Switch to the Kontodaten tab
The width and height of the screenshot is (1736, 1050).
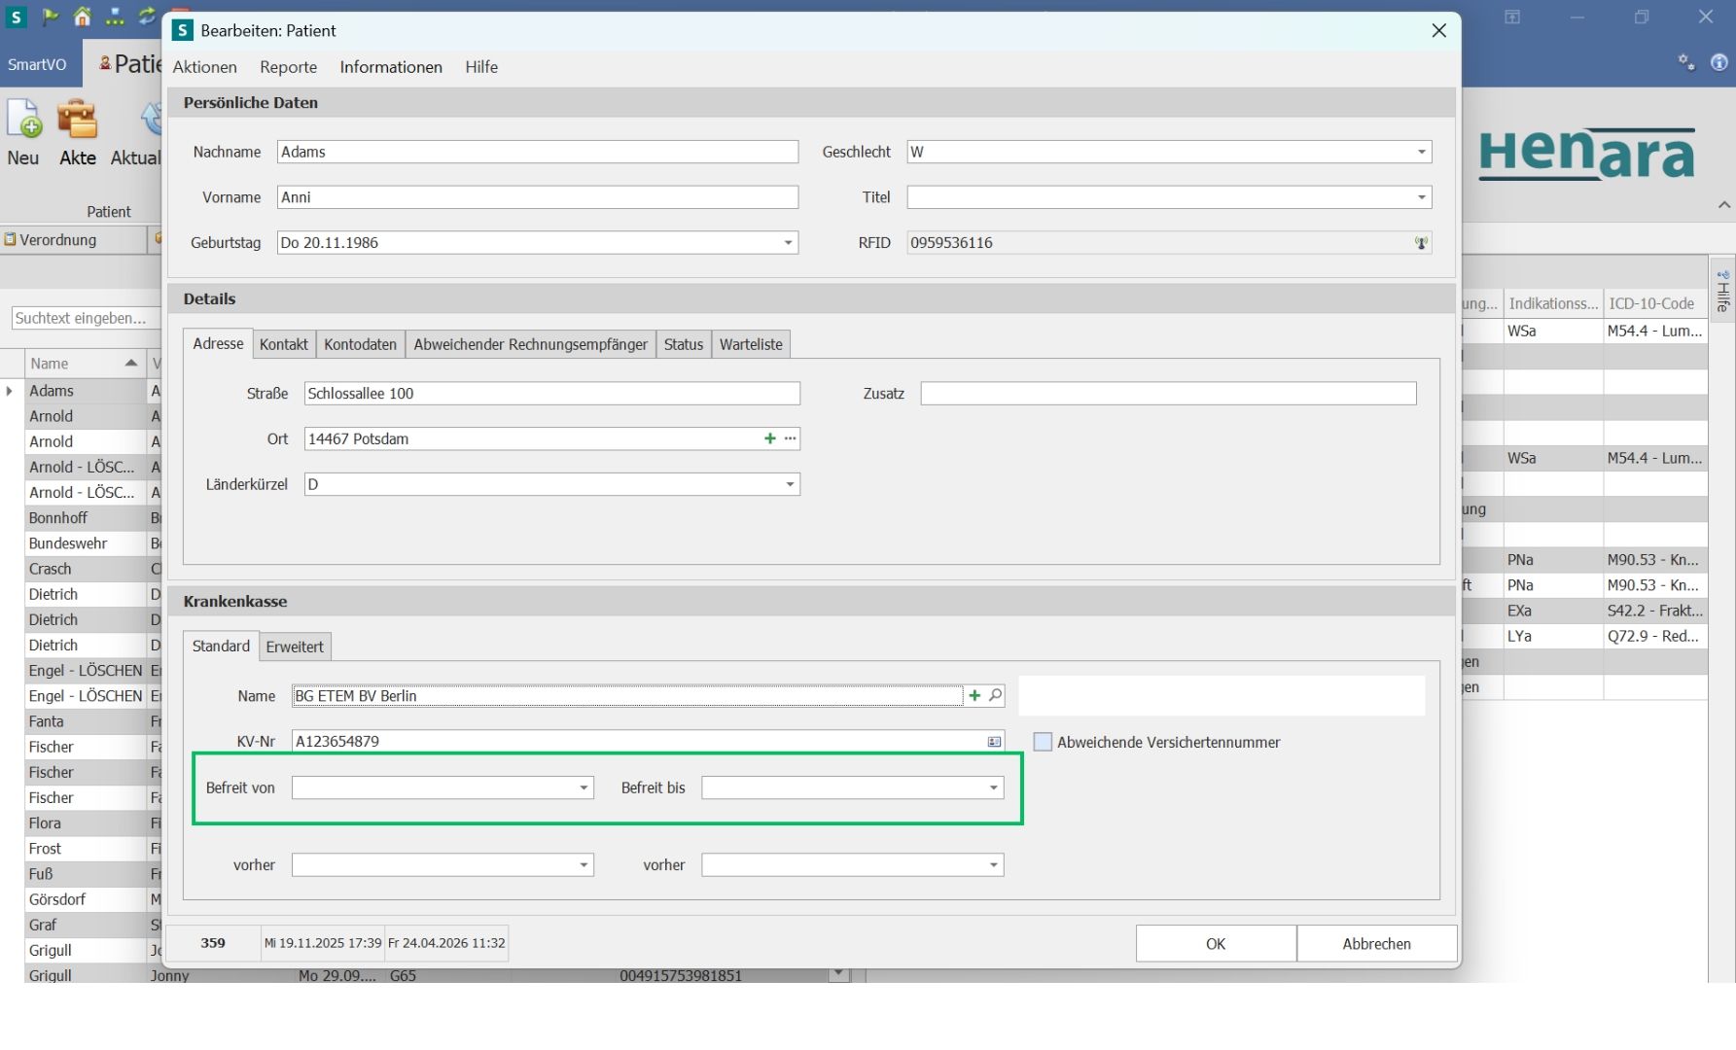(x=361, y=344)
